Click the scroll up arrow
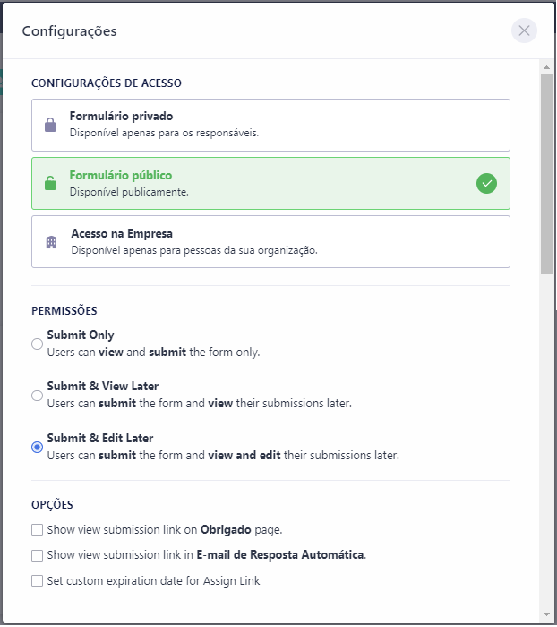Image resolution: width=557 pixels, height=627 pixels. click(546, 67)
